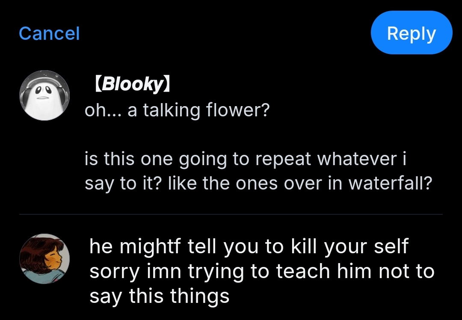Click the divider line under Blooky's post
462x320 pixels.
coord(231,214)
